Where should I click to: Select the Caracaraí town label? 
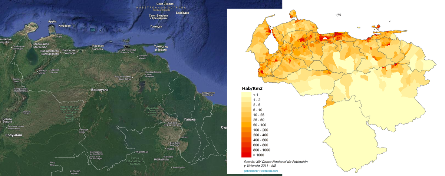169,157
